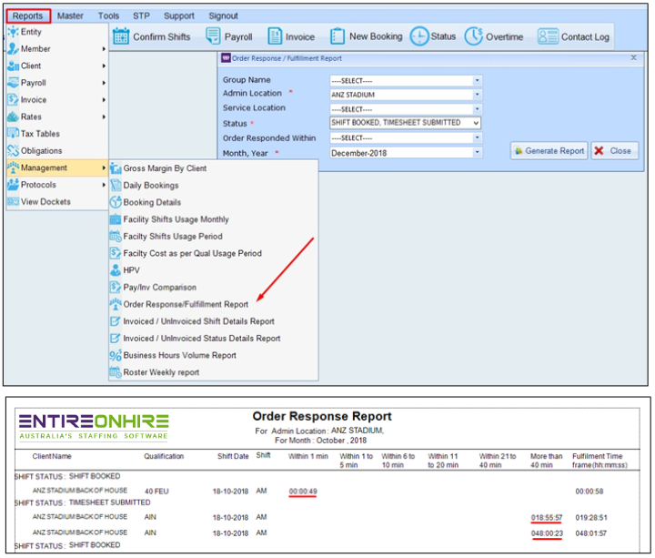The width and height of the screenshot is (655, 558).
Task: Click the Obligations icon
Action: [13, 150]
